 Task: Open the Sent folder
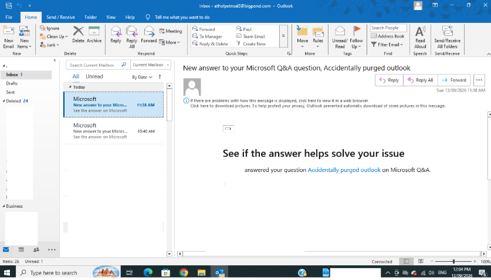[11, 92]
